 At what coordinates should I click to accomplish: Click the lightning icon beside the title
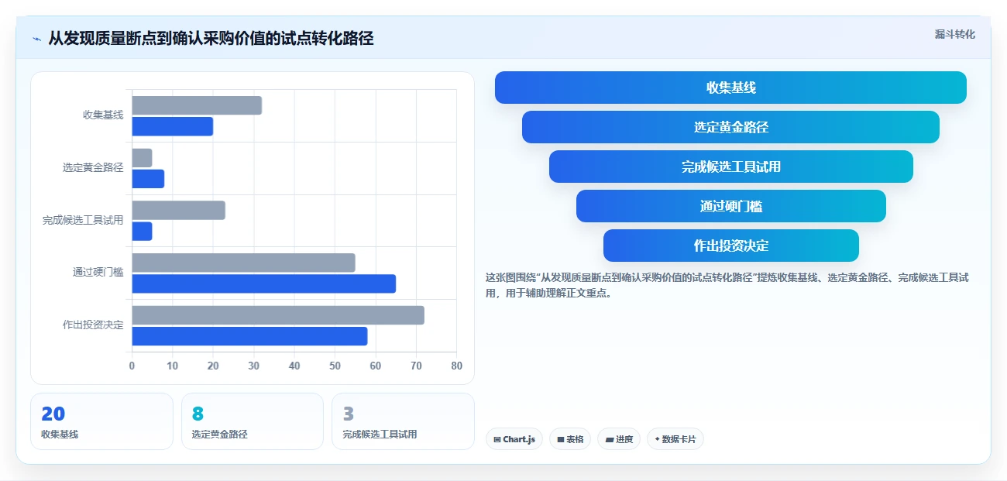36,39
